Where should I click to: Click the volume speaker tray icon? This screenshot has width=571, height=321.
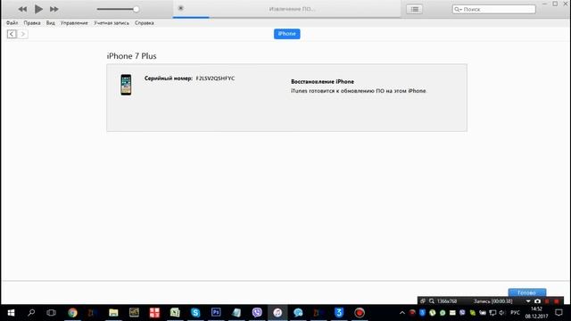[x=502, y=313]
